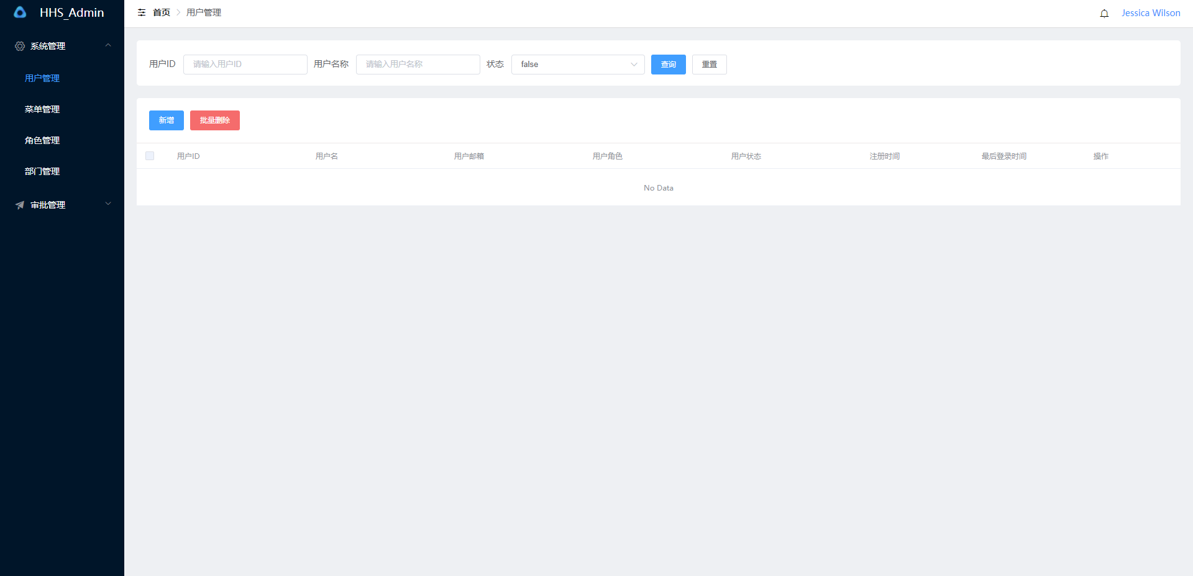Click the blue 查询 button
This screenshot has width=1193, height=576.
point(669,65)
